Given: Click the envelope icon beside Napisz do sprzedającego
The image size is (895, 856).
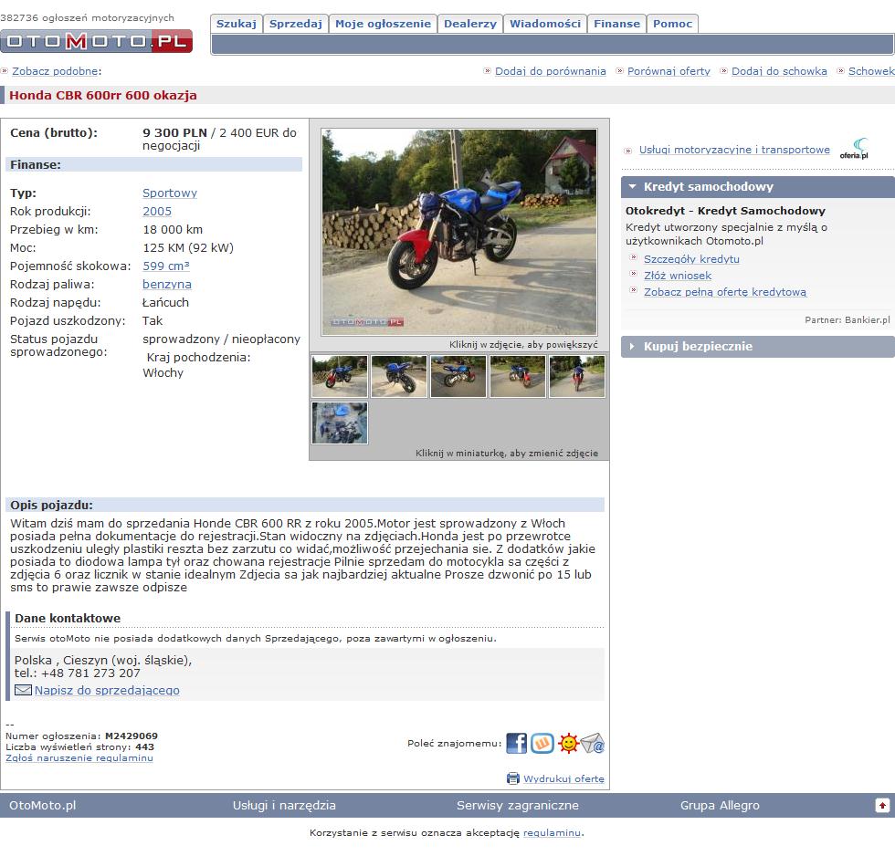Looking at the screenshot, I should click(23, 690).
